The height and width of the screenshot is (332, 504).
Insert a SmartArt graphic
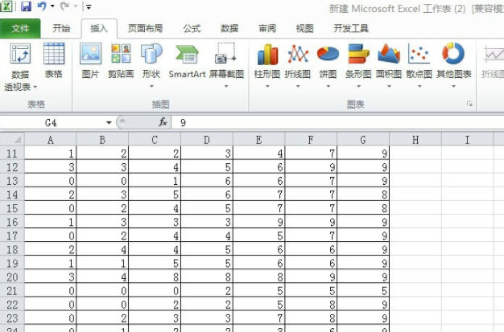click(187, 61)
